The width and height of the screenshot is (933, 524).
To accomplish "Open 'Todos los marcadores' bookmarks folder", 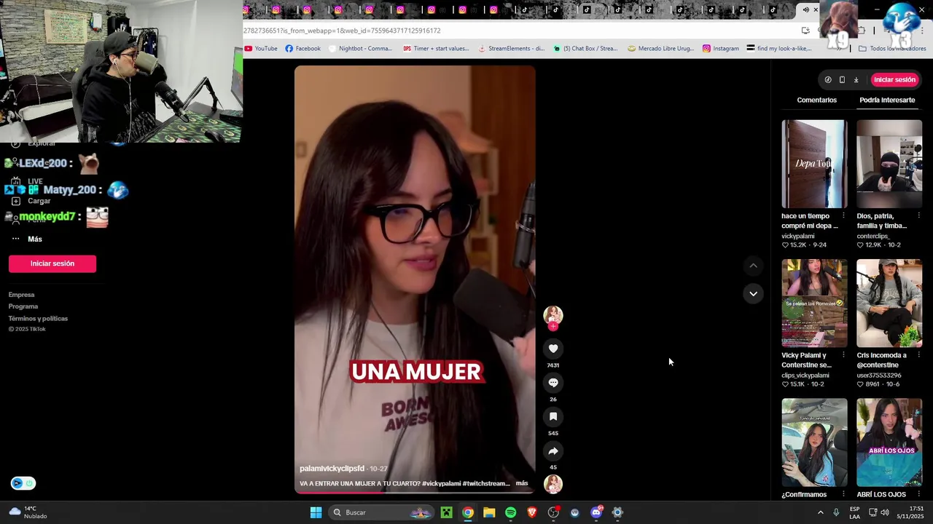I will pyautogui.click(x=892, y=49).
